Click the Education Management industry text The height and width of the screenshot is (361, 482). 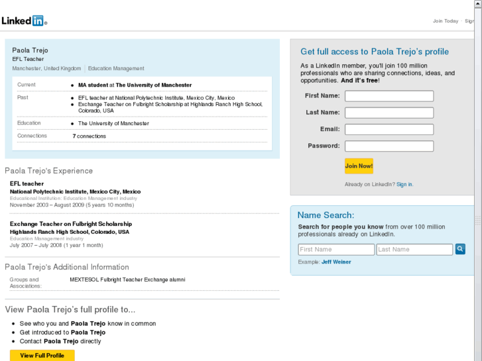116,68
